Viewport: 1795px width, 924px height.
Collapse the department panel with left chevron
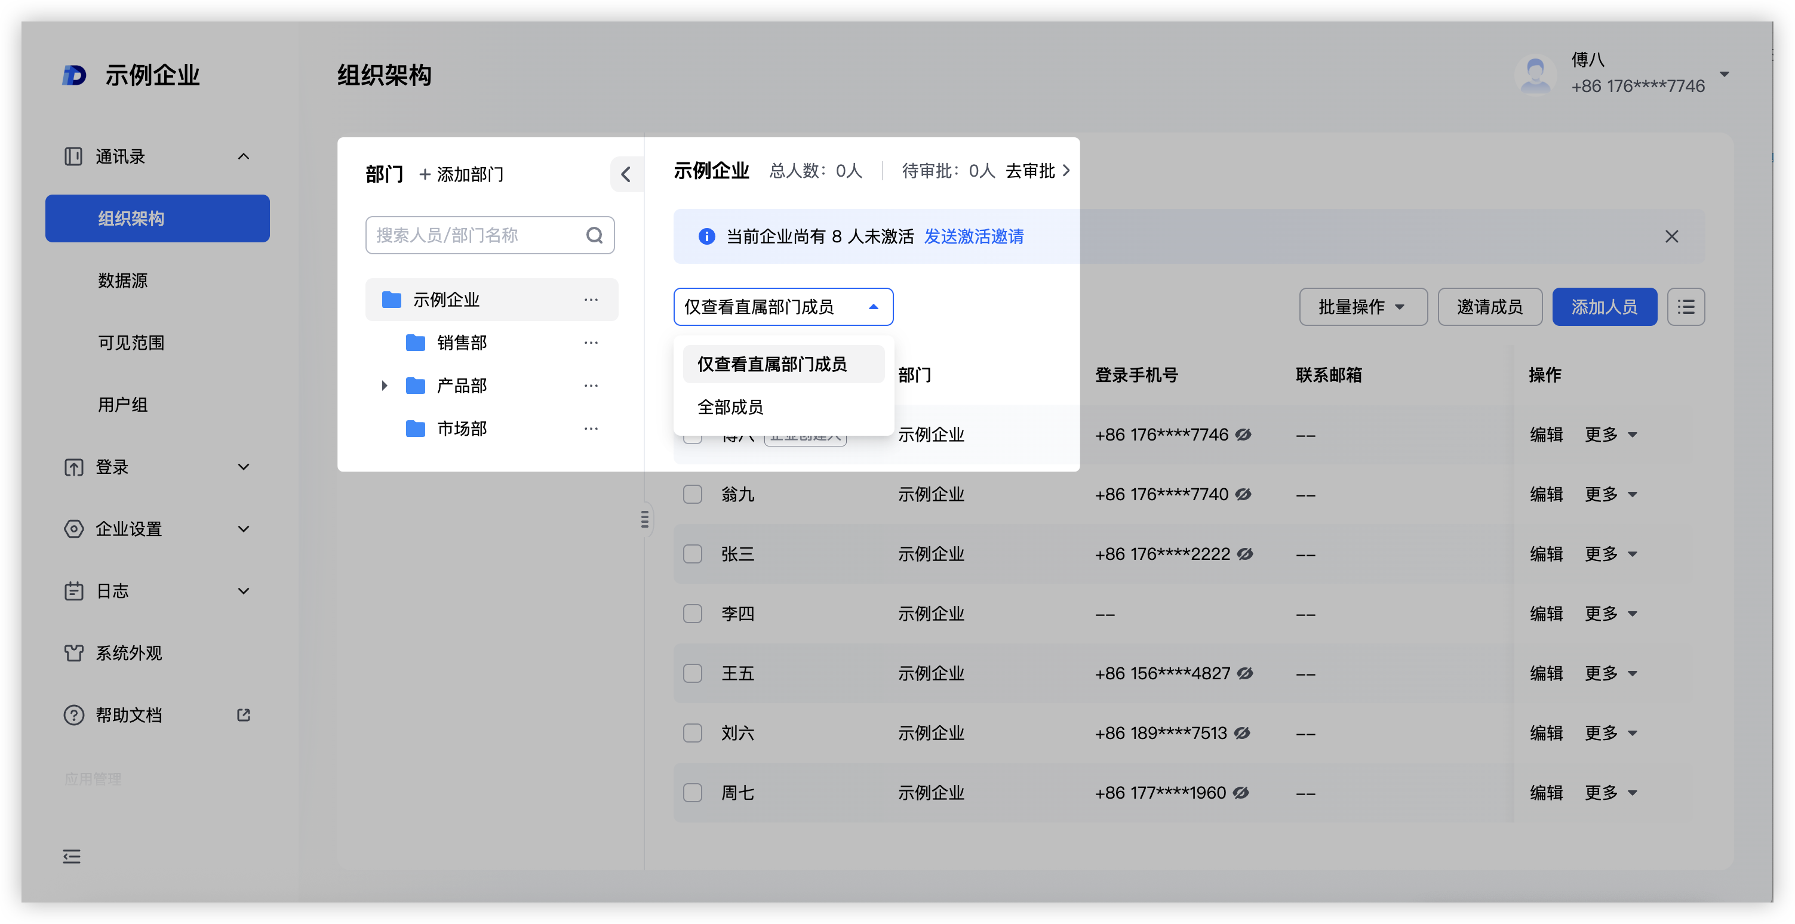[626, 174]
